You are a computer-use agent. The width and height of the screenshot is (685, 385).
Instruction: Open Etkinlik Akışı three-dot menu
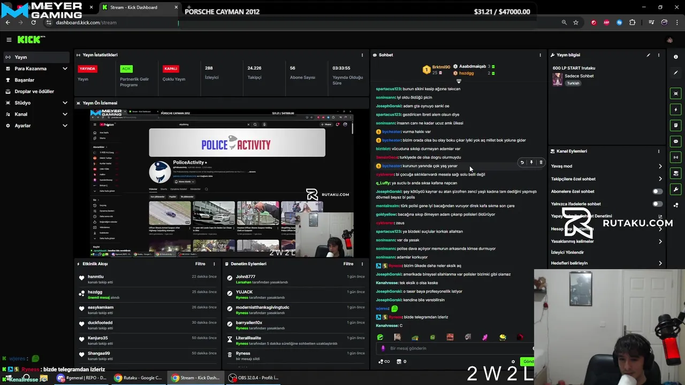point(214,264)
